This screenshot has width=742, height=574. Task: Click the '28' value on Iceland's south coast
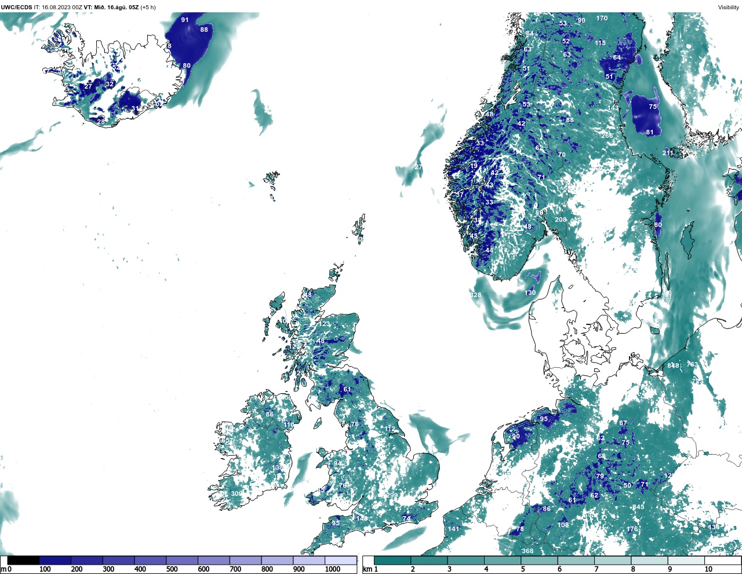coord(101,122)
